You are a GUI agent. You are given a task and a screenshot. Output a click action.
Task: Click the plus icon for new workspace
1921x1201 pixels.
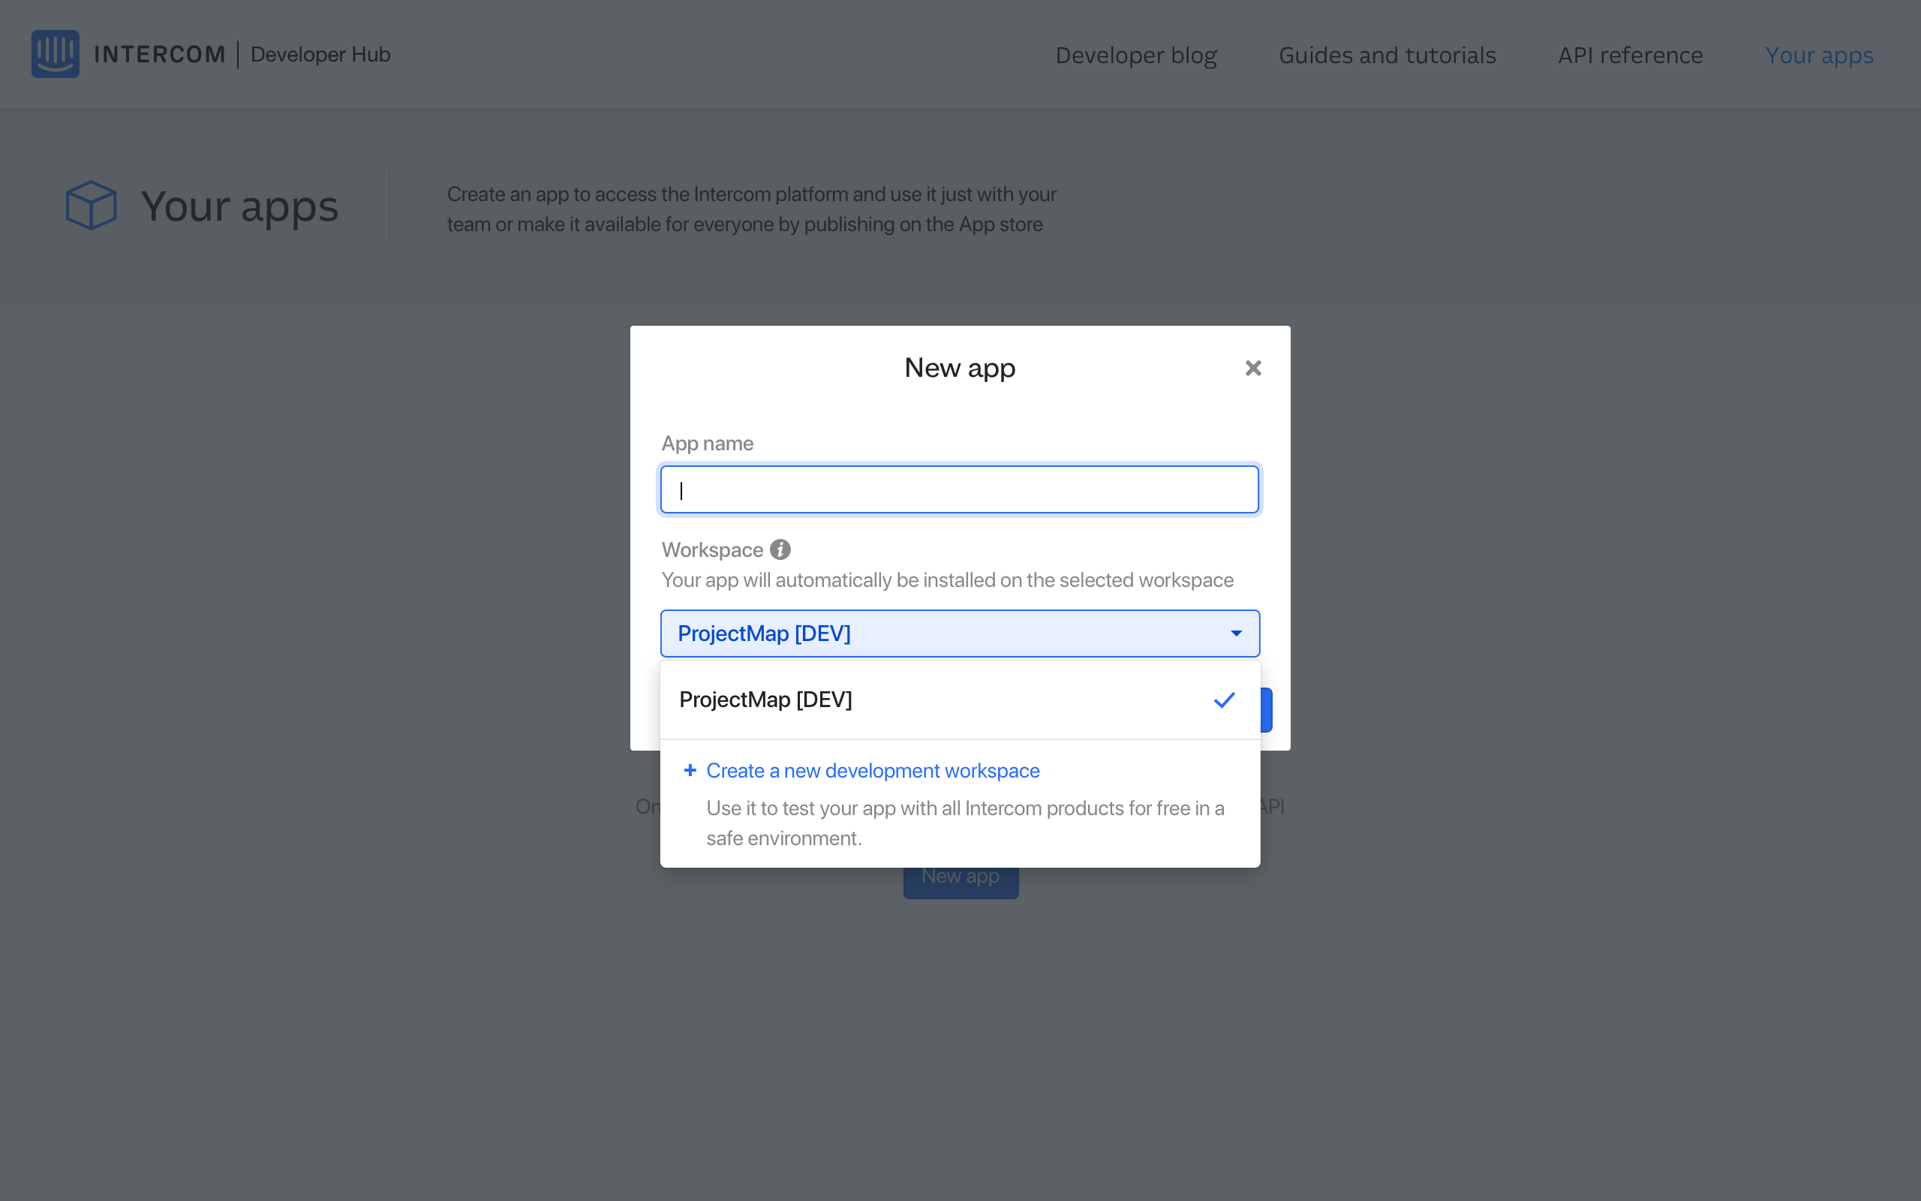(x=690, y=770)
